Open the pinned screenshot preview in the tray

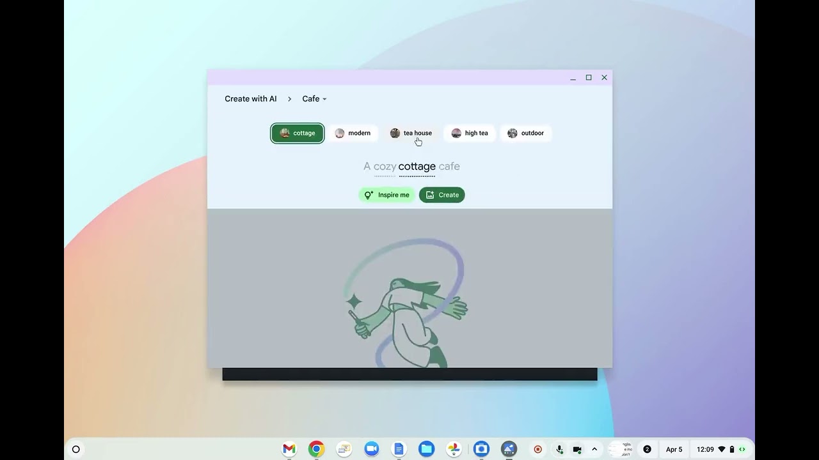(x=621, y=449)
